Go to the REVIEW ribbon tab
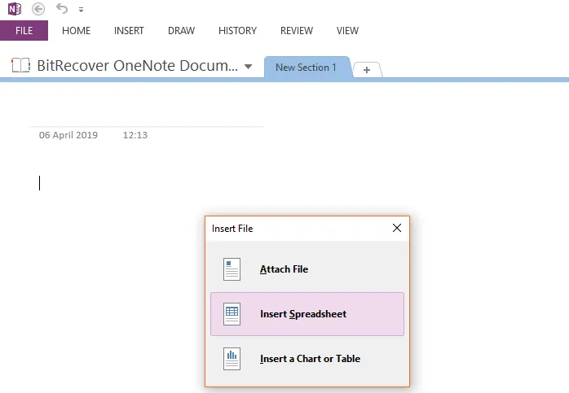 (296, 31)
